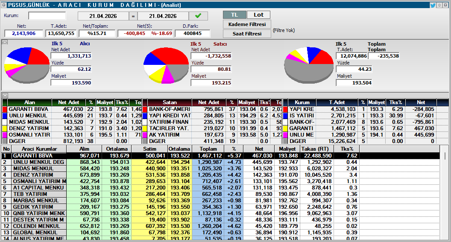Select the TEB YATIRIM row

(x=221, y=194)
